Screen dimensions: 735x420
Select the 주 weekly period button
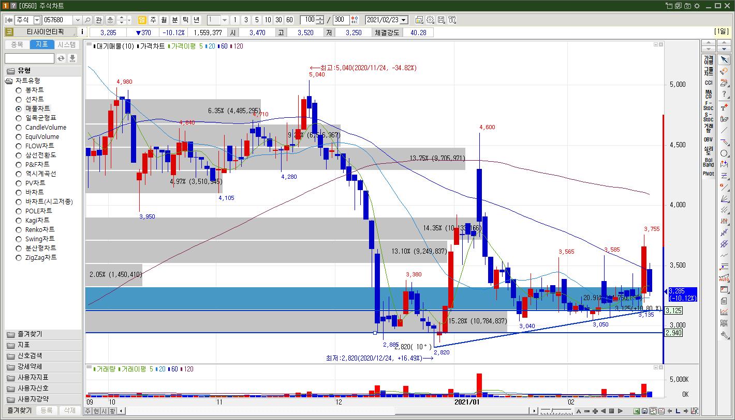point(153,20)
